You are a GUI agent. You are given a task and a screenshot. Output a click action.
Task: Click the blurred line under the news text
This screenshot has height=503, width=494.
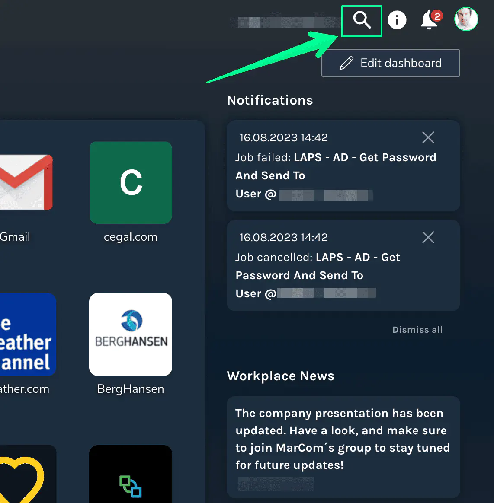pyautogui.click(x=276, y=484)
